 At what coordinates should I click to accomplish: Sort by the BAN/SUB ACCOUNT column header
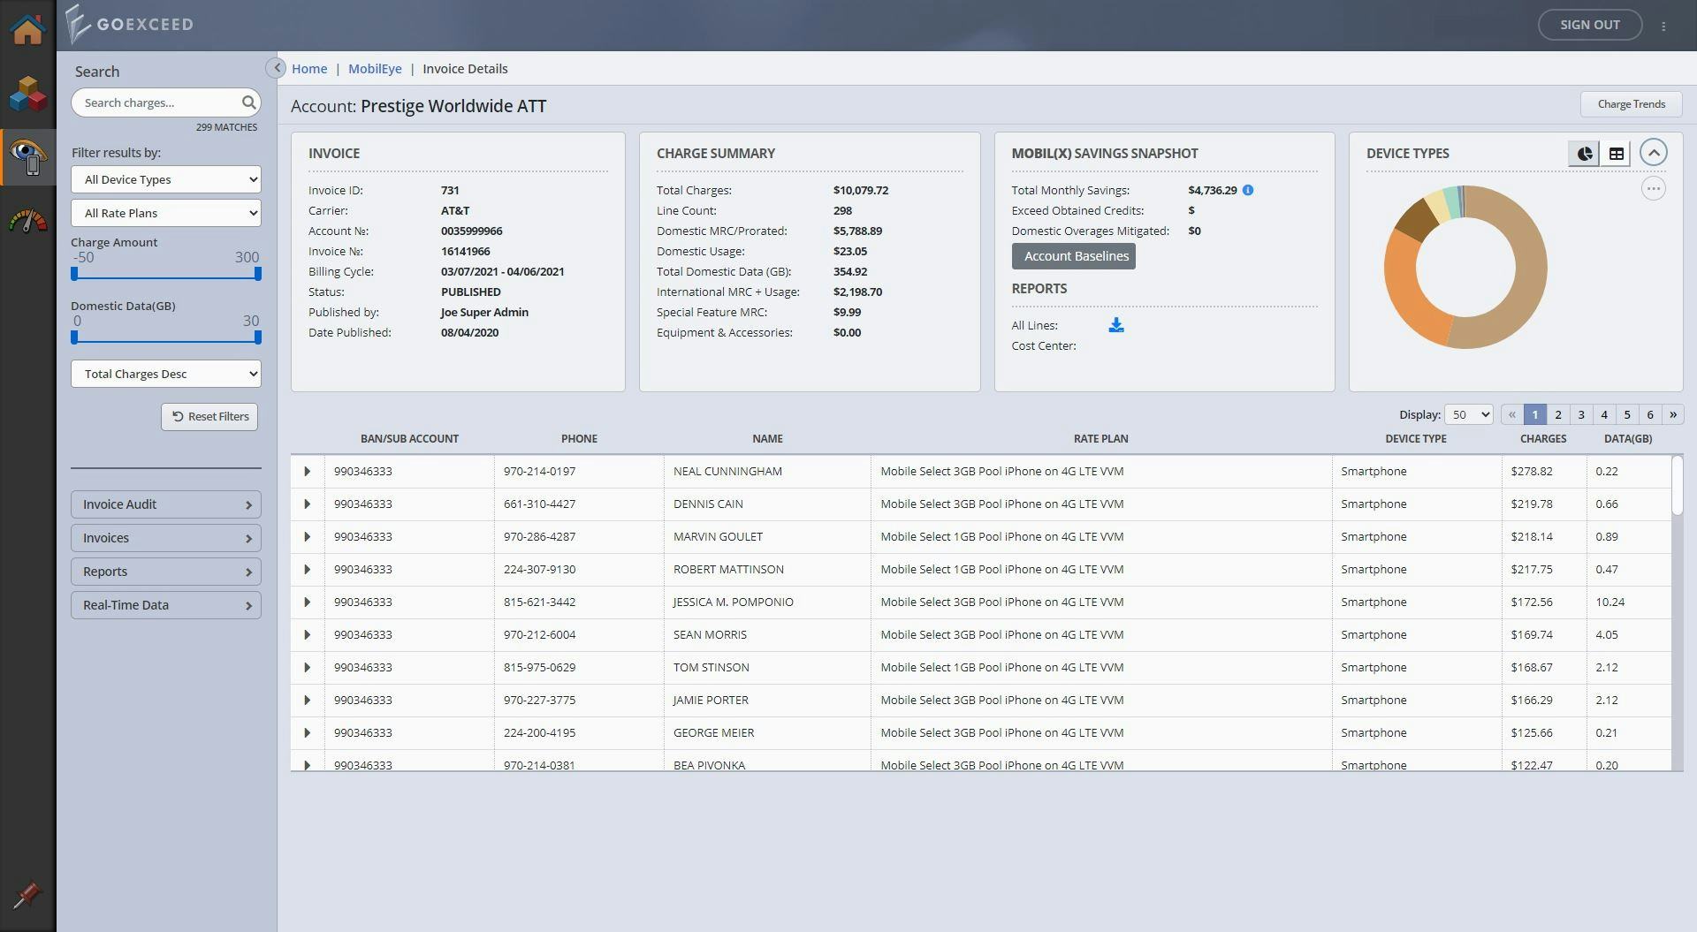[409, 439]
